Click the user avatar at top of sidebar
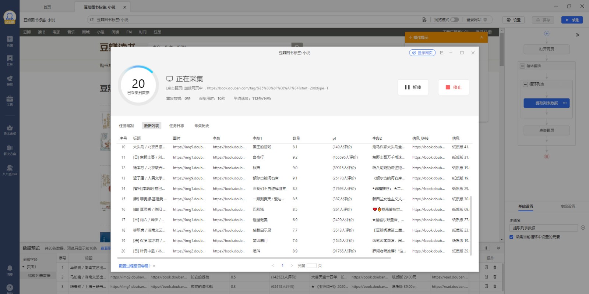This screenshot has width=589, height=294. coord(10,17)
